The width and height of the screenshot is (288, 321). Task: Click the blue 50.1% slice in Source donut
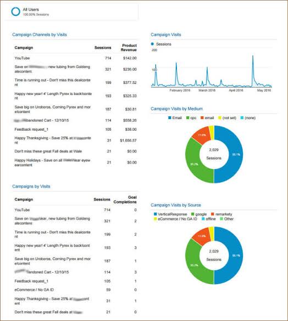click(236, 256)
